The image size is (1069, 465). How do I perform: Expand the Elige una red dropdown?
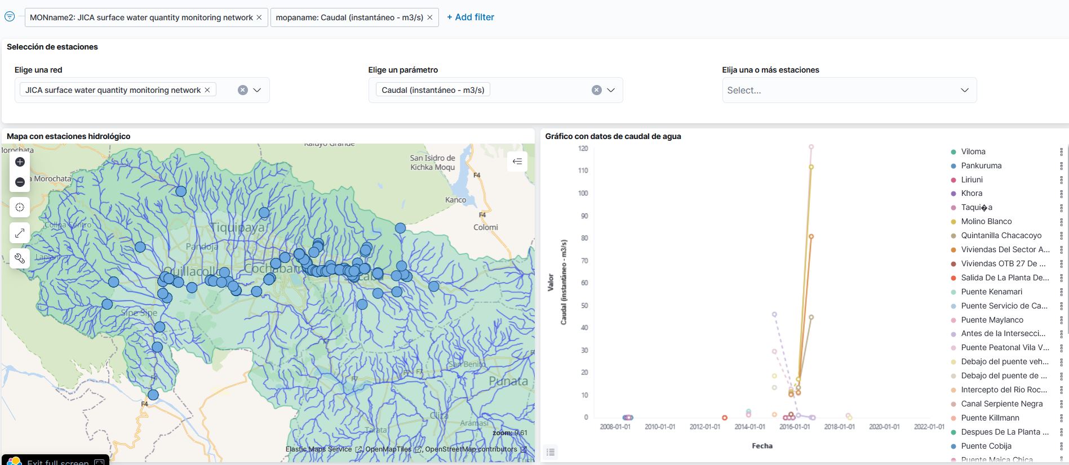point(258,90)
